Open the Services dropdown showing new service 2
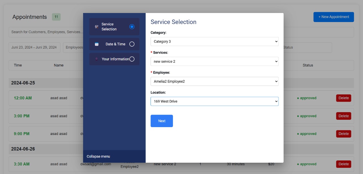The height and width of the screenshot is (174, 363). coord(214,61)
